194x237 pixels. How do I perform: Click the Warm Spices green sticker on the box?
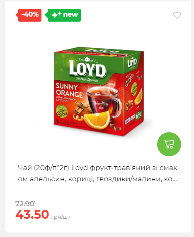(x=62, y=112)
